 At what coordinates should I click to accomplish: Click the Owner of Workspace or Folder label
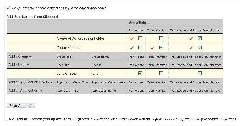click(80, 38)
